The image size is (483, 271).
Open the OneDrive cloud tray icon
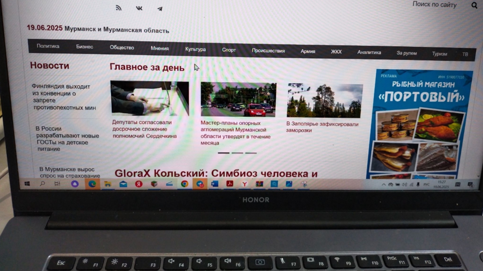coord(390,185)
